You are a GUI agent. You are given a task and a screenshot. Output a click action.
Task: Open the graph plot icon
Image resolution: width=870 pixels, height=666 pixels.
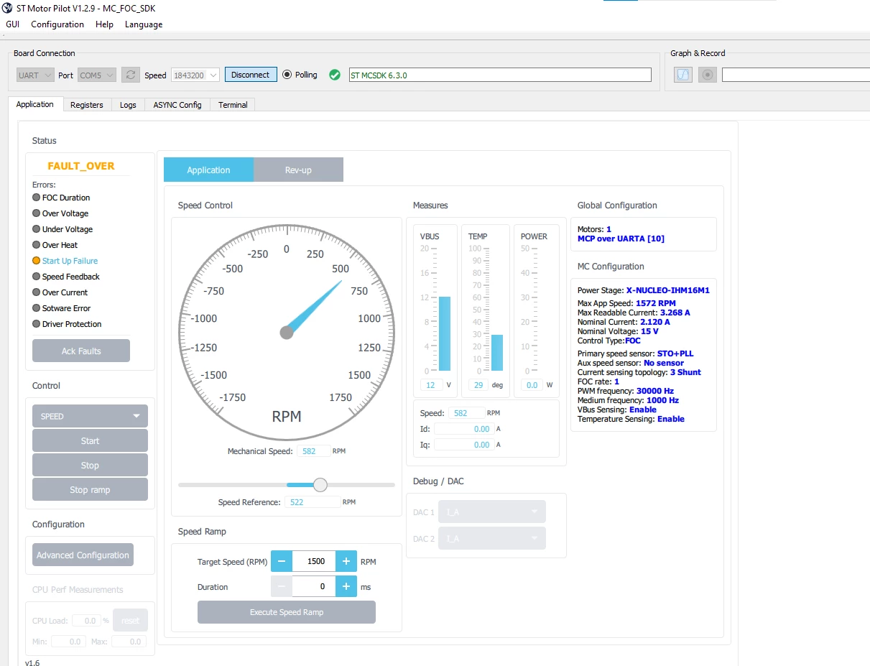(x=683, y=75)
